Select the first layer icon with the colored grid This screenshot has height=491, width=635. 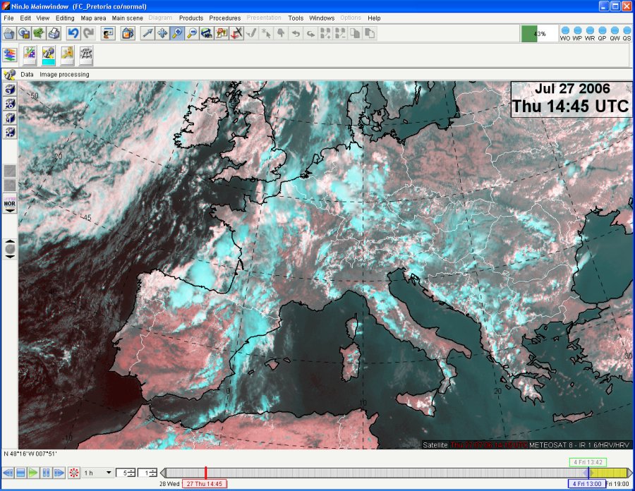(x=30, y=55)
